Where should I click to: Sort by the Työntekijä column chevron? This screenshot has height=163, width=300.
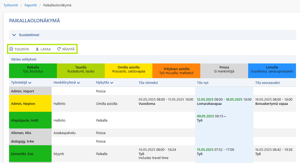coord(30,83)
